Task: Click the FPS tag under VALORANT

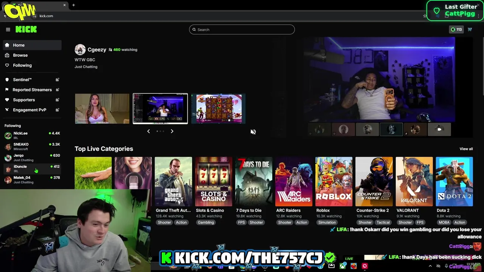Action: [x=420, y=223]
